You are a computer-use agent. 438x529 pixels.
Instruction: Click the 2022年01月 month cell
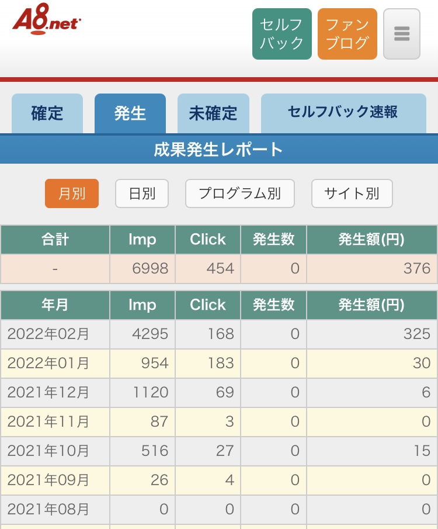tap(48, 363)
